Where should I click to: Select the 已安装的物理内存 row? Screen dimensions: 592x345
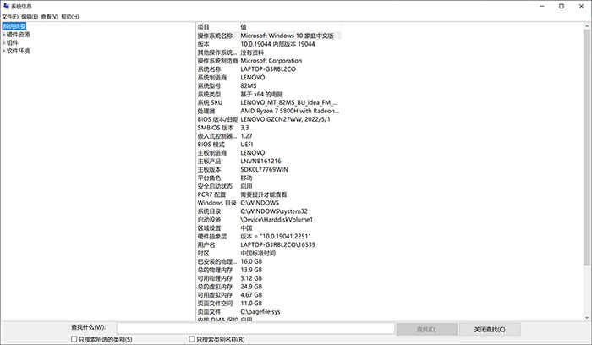217,260
